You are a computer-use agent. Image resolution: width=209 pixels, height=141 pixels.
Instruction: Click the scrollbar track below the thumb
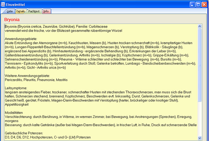(199, 120)
